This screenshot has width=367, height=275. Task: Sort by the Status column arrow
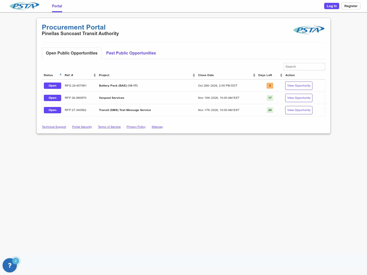60,74
